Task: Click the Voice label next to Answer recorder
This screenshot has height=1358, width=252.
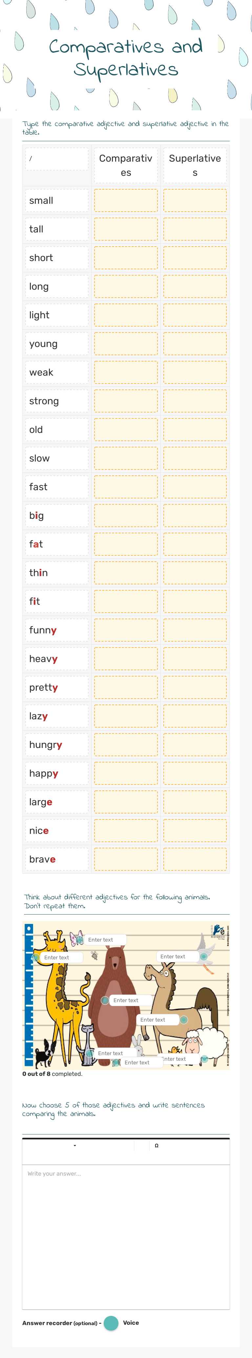Action: pos(132,1332)
